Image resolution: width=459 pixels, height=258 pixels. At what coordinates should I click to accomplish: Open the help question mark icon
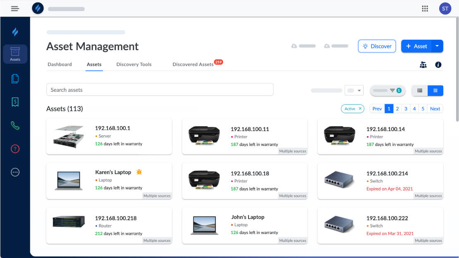click(15, 149)
